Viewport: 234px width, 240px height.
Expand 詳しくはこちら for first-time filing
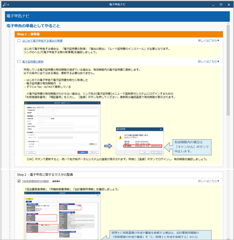pos(209,40)
